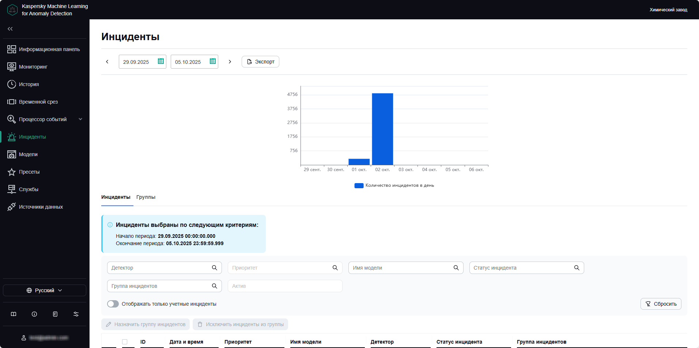Go to next period arrow

pyautogui.click(x=230, y=62)
